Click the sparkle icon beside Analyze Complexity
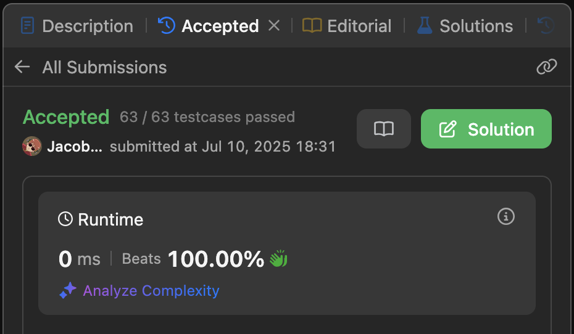Image resolution: width=574 pixels, height=334 pixels. [68, 290]
